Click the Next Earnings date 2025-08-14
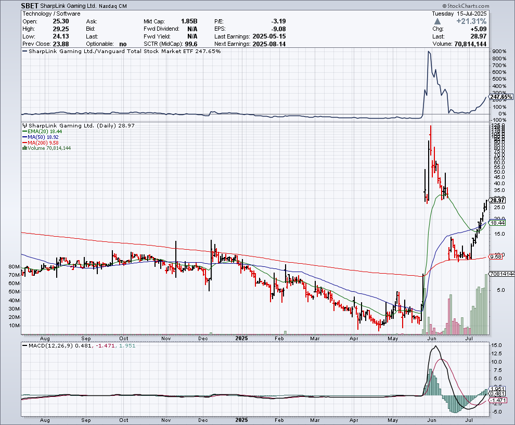The height and width of the screenshot is (425, 515). [269, 44]
